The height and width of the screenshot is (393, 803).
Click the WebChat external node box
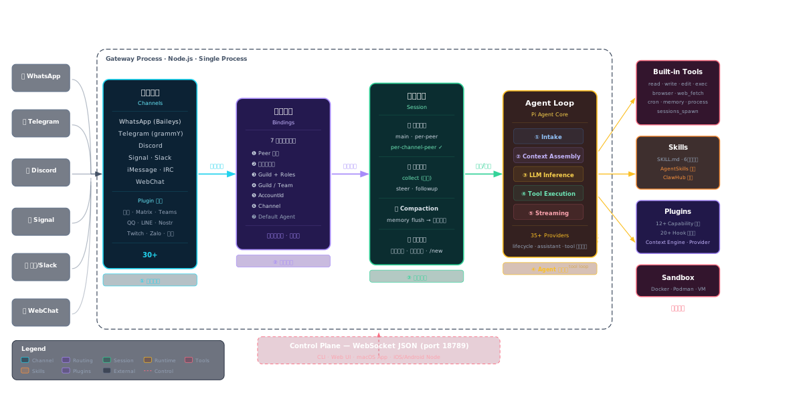coord(41,312)
